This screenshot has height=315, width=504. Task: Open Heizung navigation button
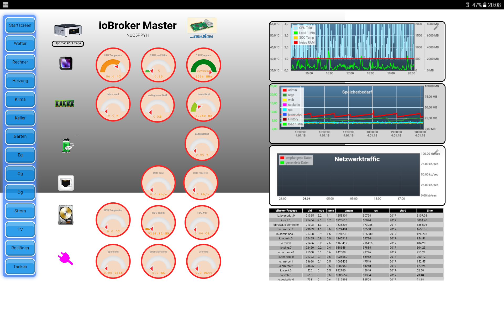tap(20, 81)
